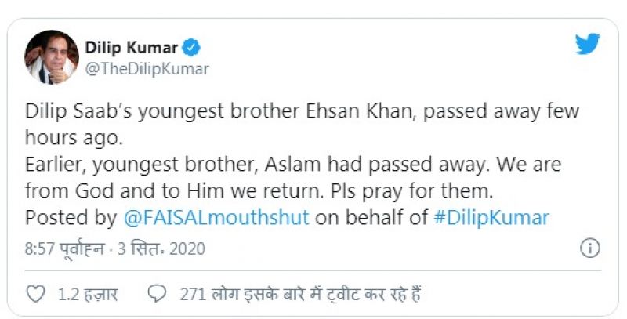Open the #DilipKumar hashtag
This screenshot has width=627, height=319.
tap(491, 217)
